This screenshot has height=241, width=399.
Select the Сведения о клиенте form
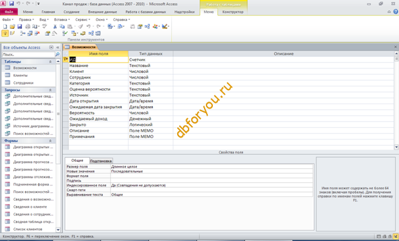point(30,206)
